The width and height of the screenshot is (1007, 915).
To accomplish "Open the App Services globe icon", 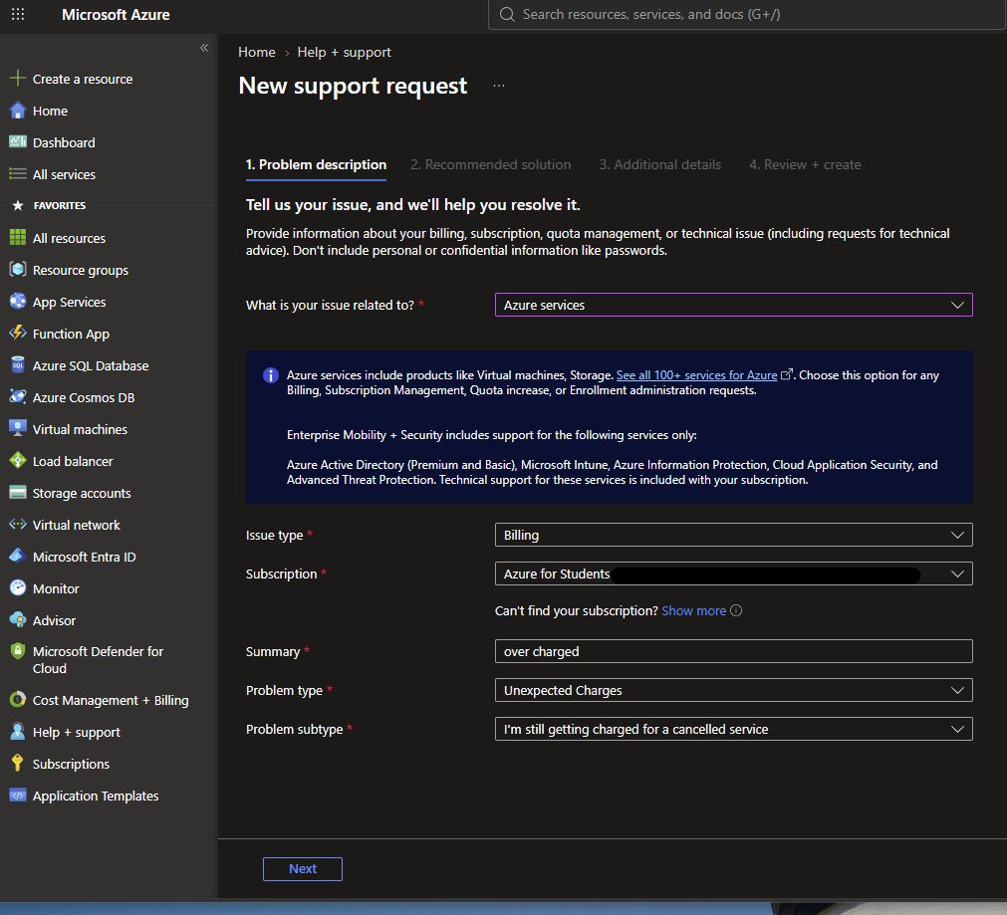I will point(18,301).
